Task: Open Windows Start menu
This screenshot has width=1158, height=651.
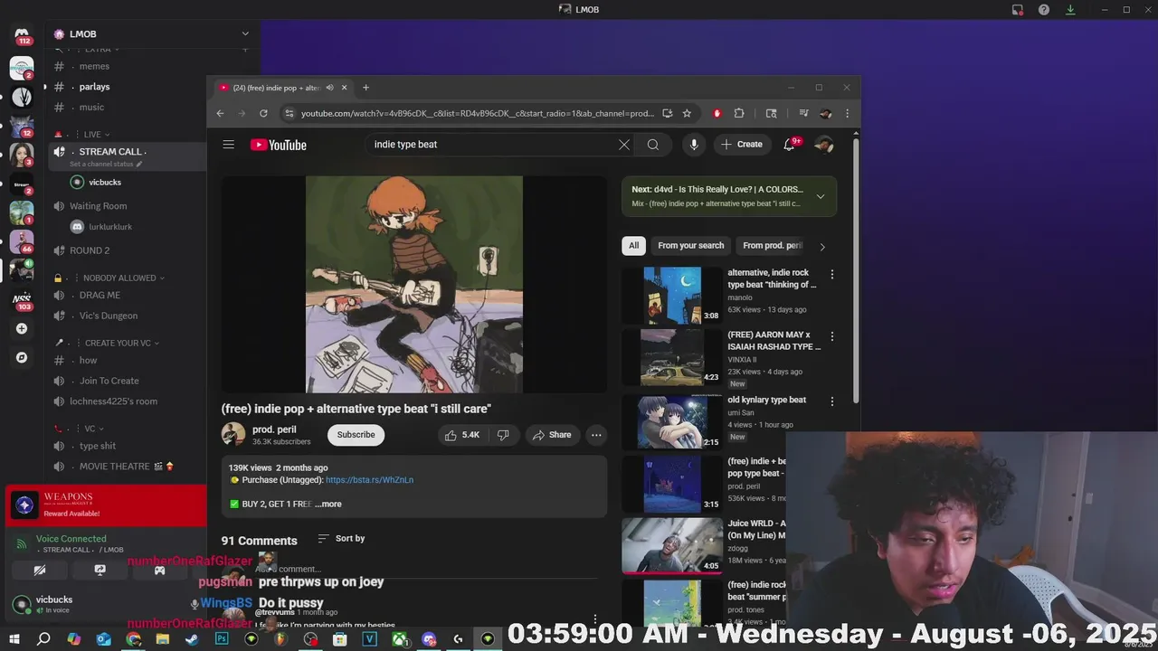Action: [14, 639]
